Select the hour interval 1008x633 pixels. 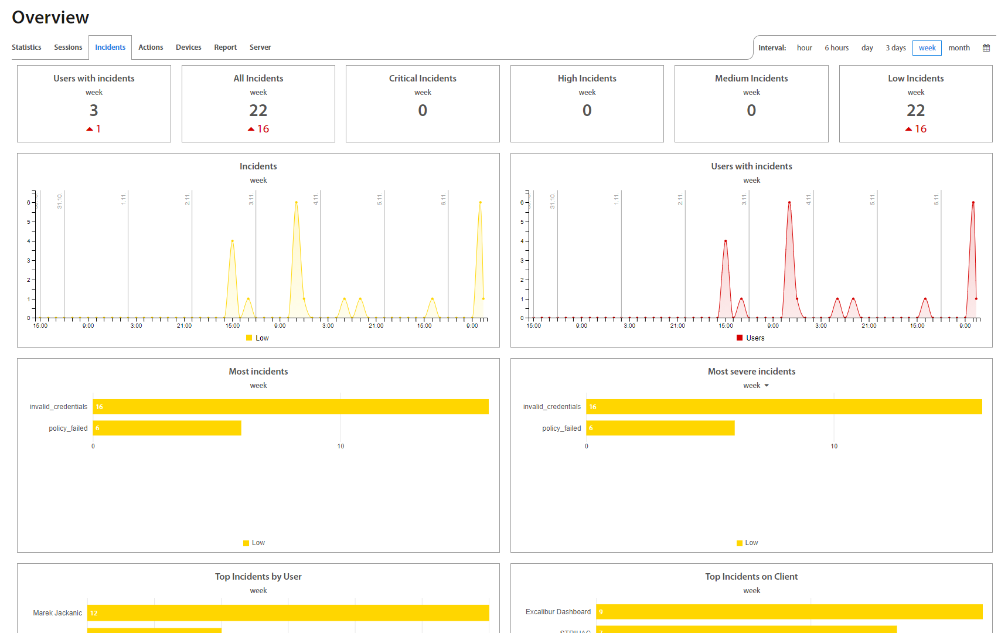click(x=804, y=48)
